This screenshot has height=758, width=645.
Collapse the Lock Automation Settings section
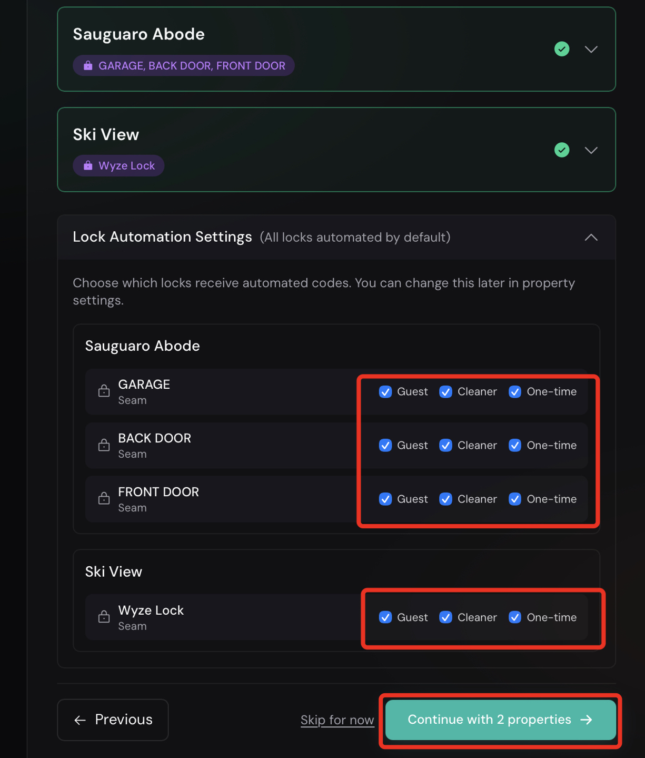click(591, 237)
